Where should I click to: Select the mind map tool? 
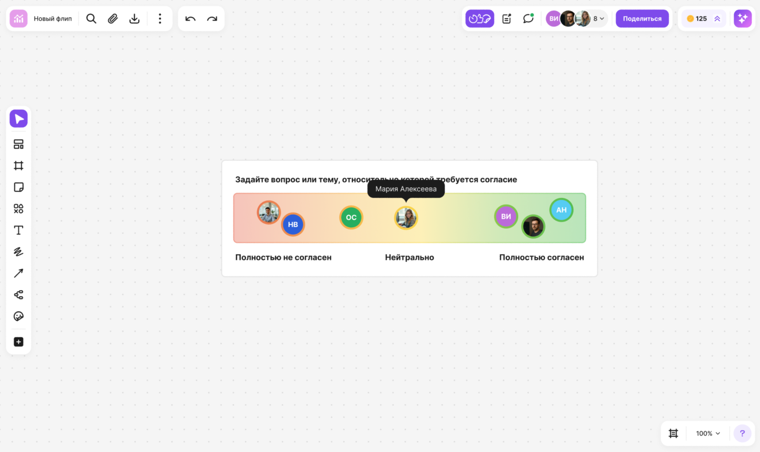19,295
